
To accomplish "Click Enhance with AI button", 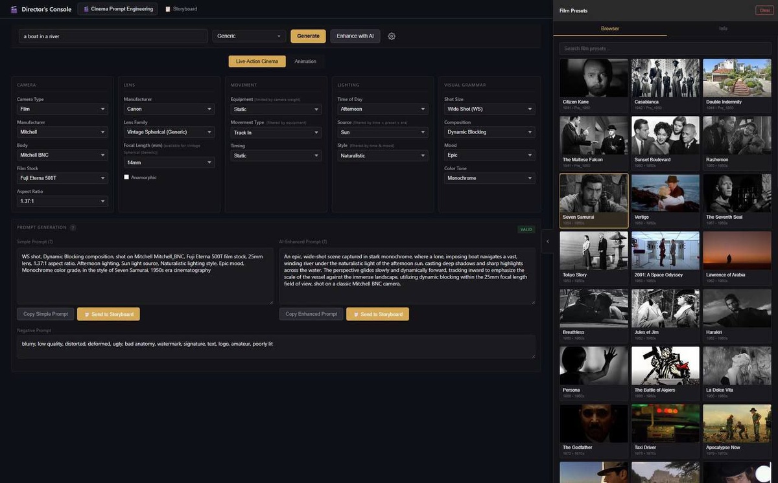I will pyautogui.click(x=355, y=36).
